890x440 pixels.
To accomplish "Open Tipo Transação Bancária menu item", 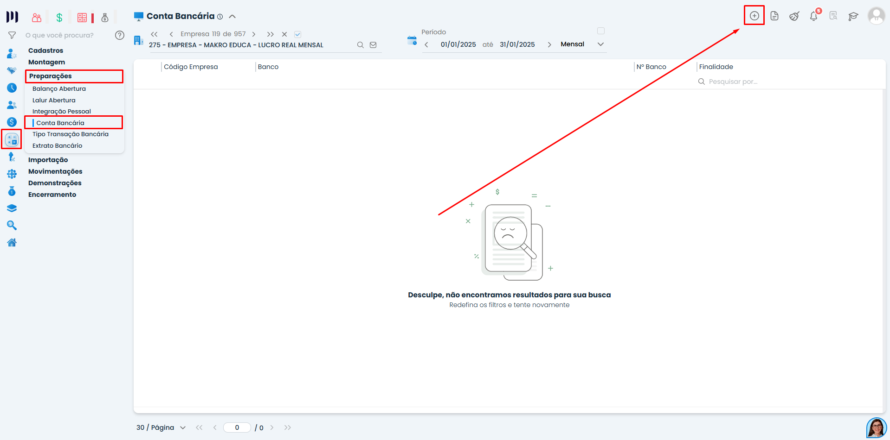I will [70, 134].
